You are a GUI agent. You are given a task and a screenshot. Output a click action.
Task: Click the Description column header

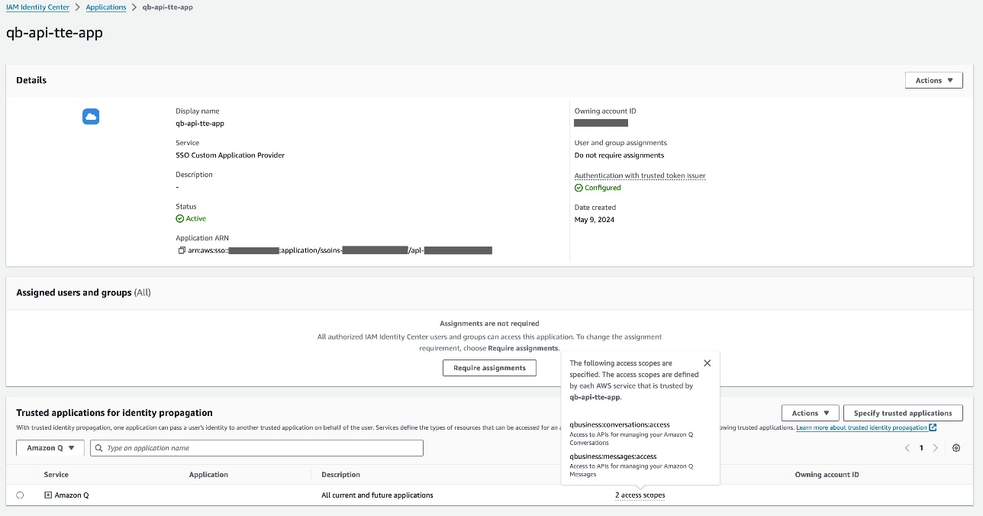click(x=340, y=475)
